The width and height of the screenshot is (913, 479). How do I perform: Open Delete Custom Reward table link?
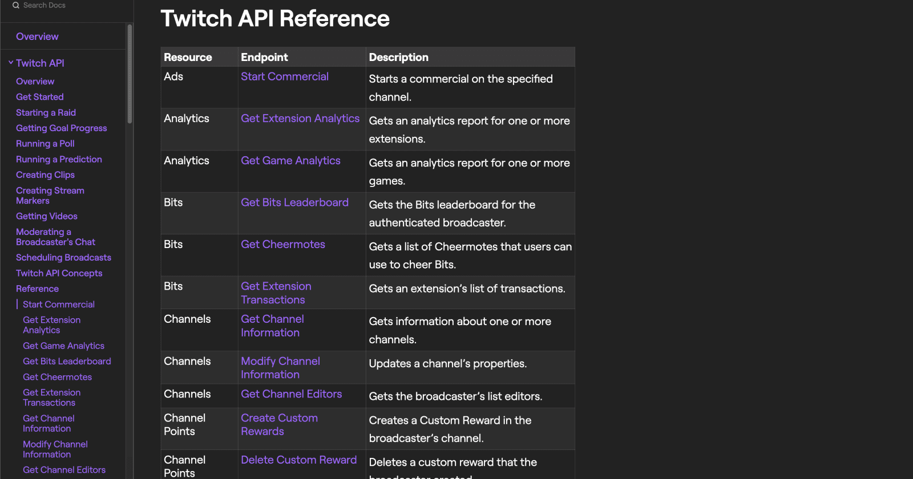pos(298,460)
